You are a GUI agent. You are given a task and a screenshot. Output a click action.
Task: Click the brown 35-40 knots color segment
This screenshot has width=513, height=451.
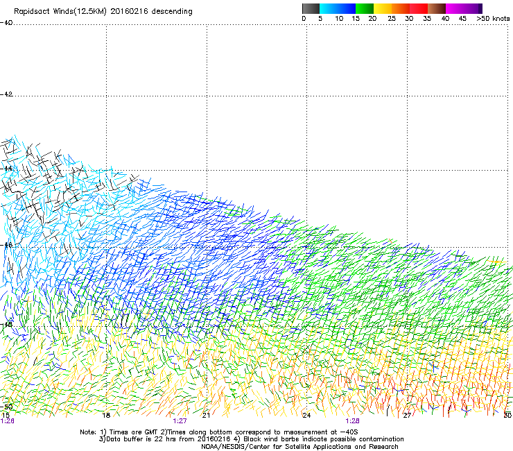(x=437, y=8)
